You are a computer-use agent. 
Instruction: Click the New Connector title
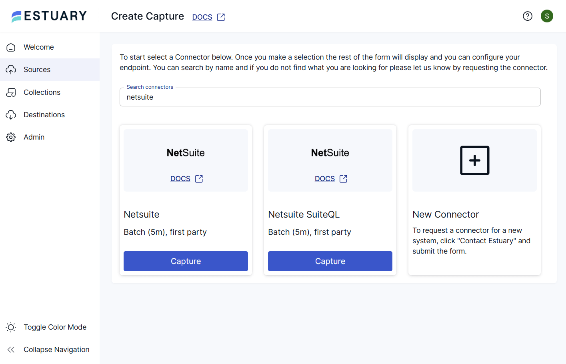point(446,214)
